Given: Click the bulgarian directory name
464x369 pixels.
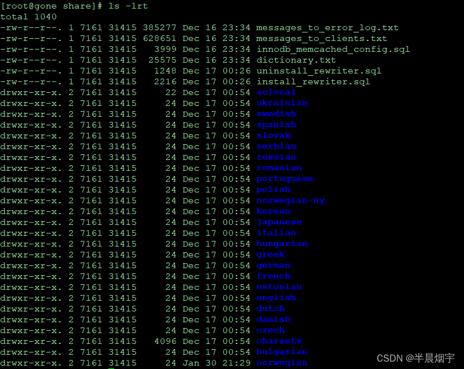Looking at the screenshot, I should (282, 352).
